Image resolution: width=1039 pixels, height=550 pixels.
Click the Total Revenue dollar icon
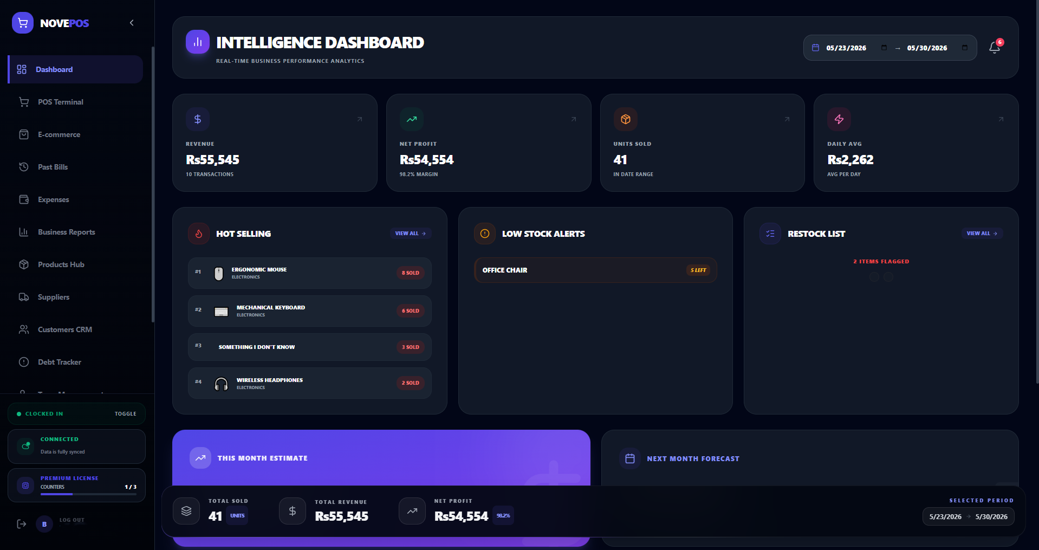293,511
